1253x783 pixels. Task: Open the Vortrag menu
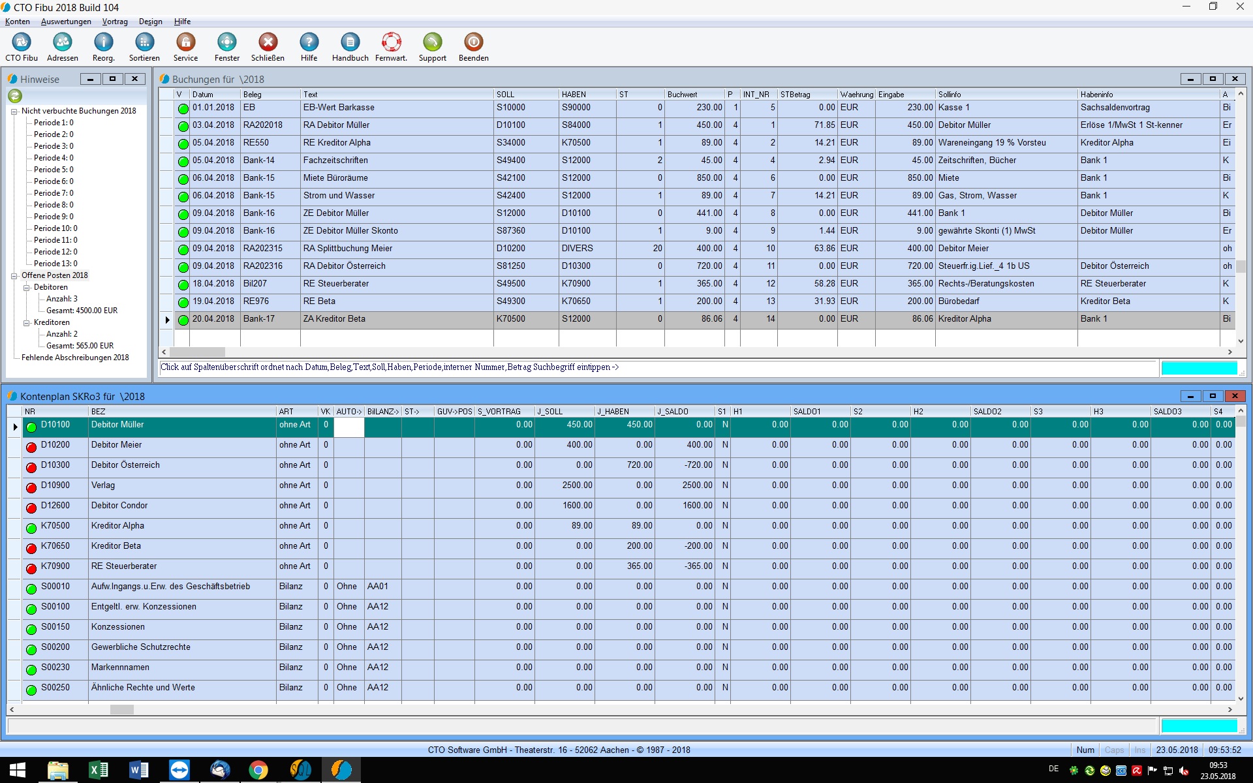(115, 22)
